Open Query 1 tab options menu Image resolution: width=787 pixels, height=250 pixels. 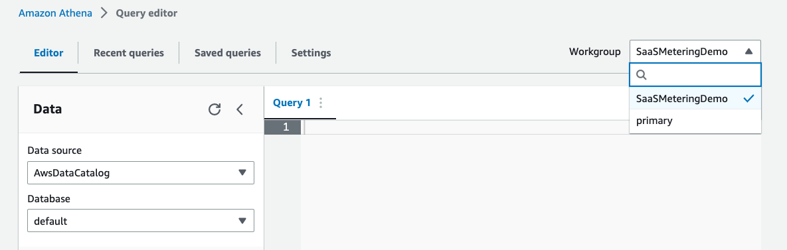[x=321, y=103]
